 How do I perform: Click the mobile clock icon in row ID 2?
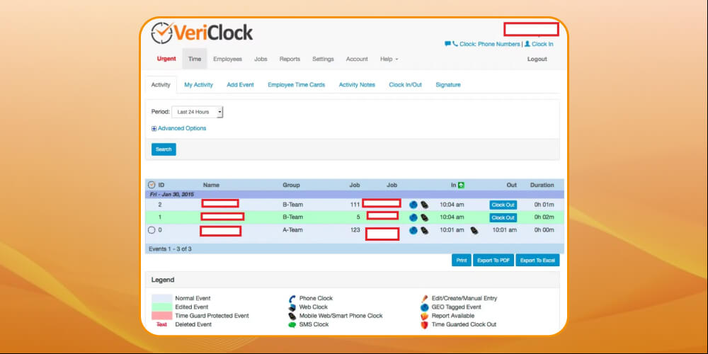click(424, 205)
